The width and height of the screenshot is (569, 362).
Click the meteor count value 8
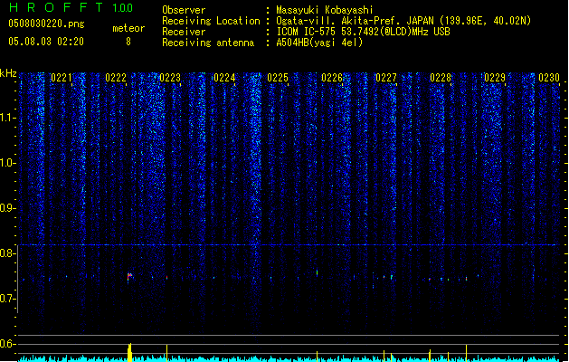click(128, 42)
